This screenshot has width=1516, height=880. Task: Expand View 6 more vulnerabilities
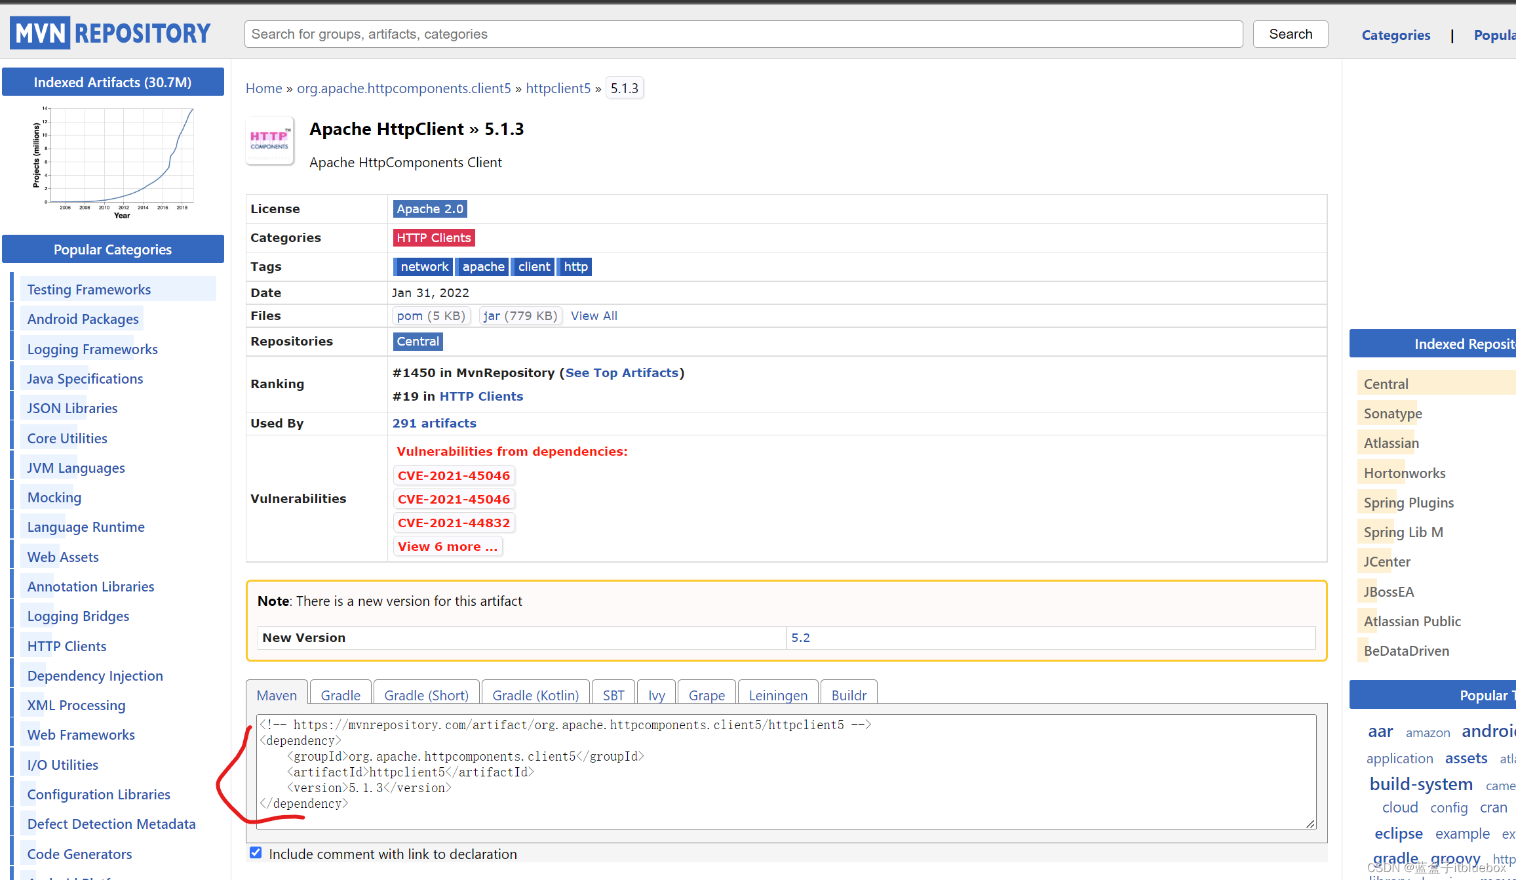[x=448, y=546]
